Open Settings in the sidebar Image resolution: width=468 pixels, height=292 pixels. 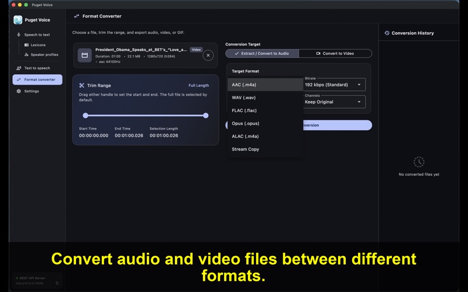(32, 91)
